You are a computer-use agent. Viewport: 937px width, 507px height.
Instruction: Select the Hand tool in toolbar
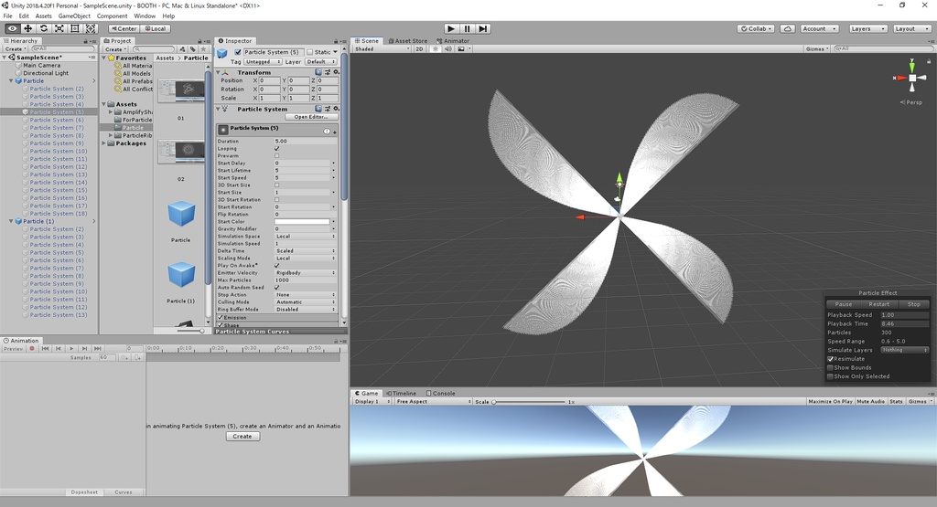coord(12,28)
